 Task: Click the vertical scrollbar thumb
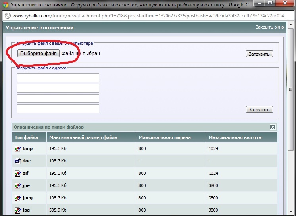[x=291, y=89]
